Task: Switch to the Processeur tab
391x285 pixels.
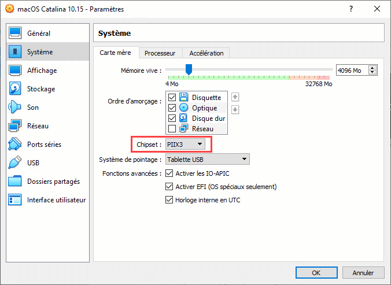Action: [x=160, y=53]
